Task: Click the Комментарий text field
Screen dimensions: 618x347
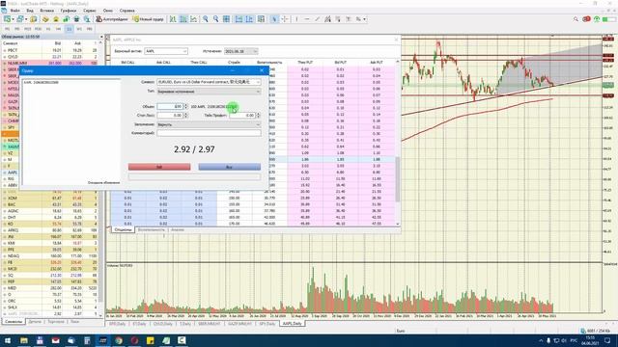Action: tap(209, 133)
